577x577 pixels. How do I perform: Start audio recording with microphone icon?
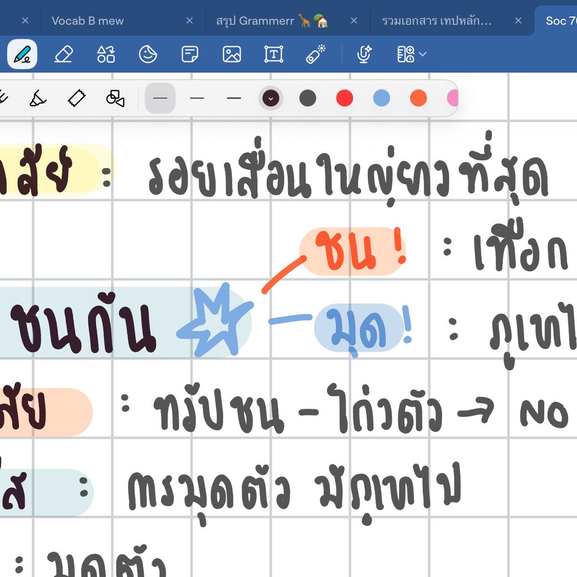(364, 54)
